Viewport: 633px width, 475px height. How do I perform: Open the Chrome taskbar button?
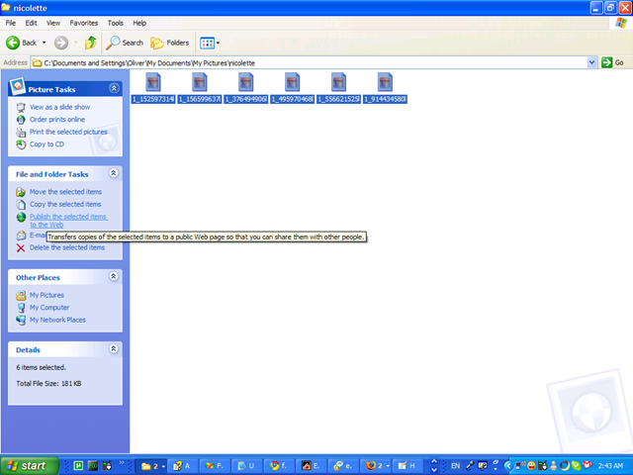[279, 466]
